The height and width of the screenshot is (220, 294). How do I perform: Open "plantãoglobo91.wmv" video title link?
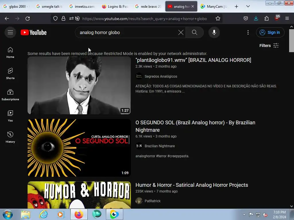pyautogui.click(x=193, y=60)
